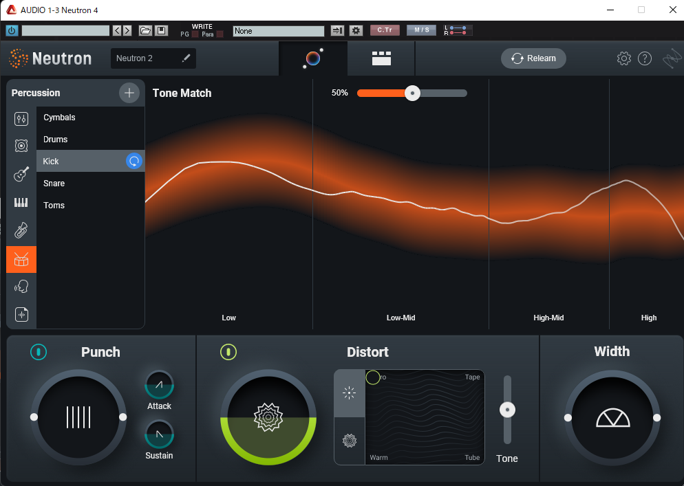Select the brass trumpet category icon
684x486 pixels.
(21, 230)
